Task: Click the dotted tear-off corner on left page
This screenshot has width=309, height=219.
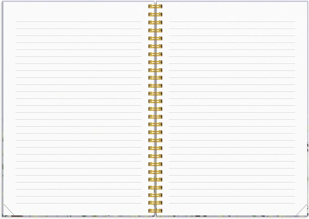Action: [x=8, y=210]
